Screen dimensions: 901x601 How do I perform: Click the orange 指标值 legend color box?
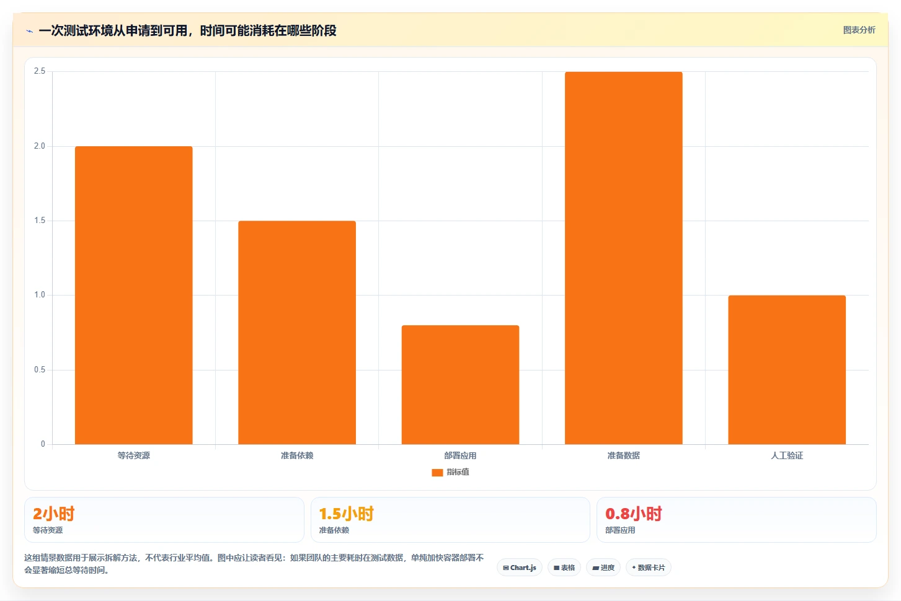(437, 472)
